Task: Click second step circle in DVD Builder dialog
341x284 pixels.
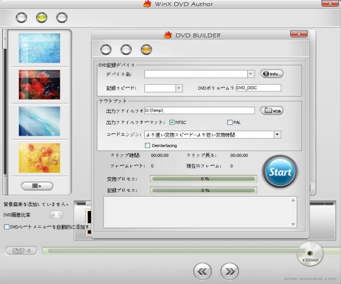Action: [126, 49]
